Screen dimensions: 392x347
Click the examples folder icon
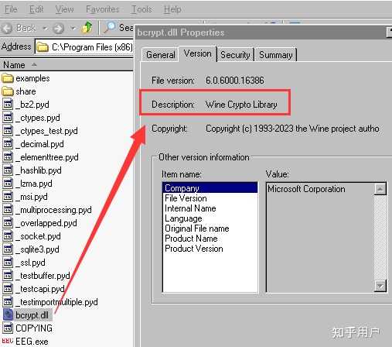(x=8, y=78)
